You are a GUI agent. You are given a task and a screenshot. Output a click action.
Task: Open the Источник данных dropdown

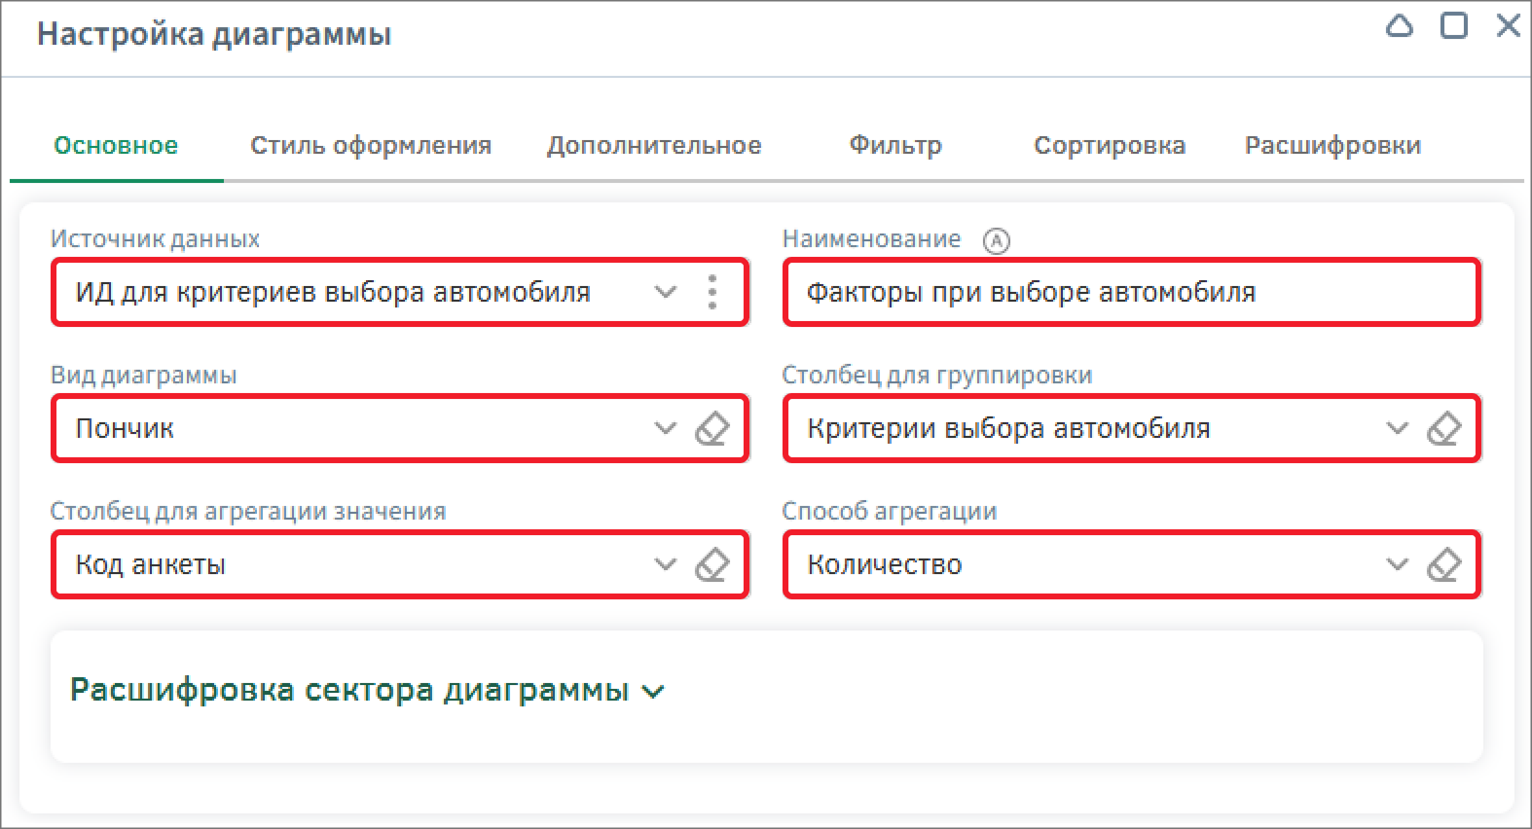[665, 292]
